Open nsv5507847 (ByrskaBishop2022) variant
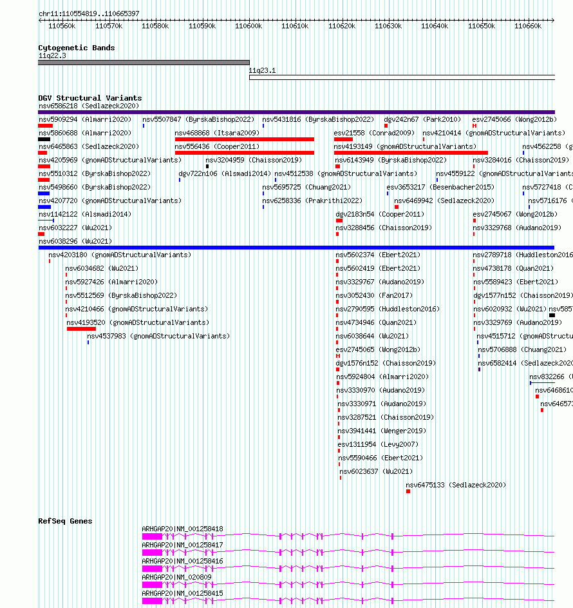Viewport: 573px width, 608px height. tap(198, 119)
